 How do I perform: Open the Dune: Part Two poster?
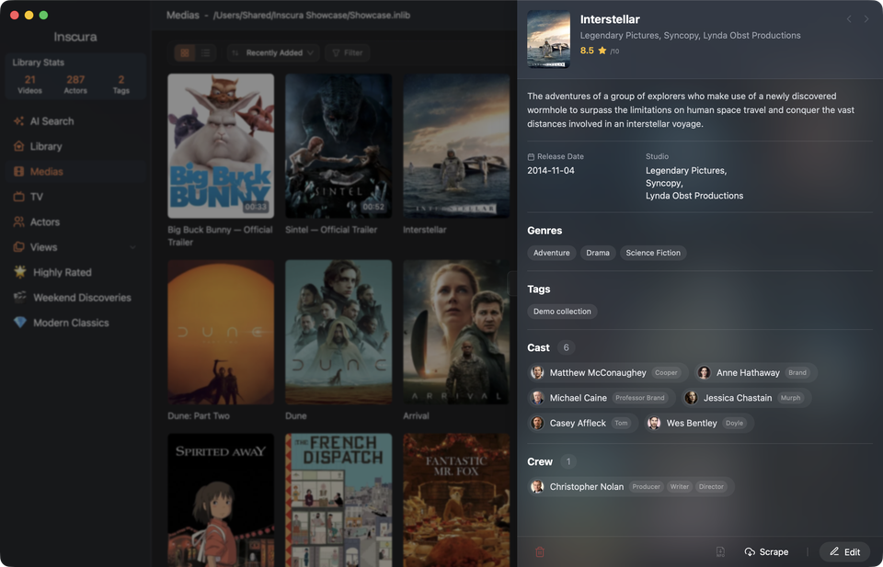click(x=221, y=332)
